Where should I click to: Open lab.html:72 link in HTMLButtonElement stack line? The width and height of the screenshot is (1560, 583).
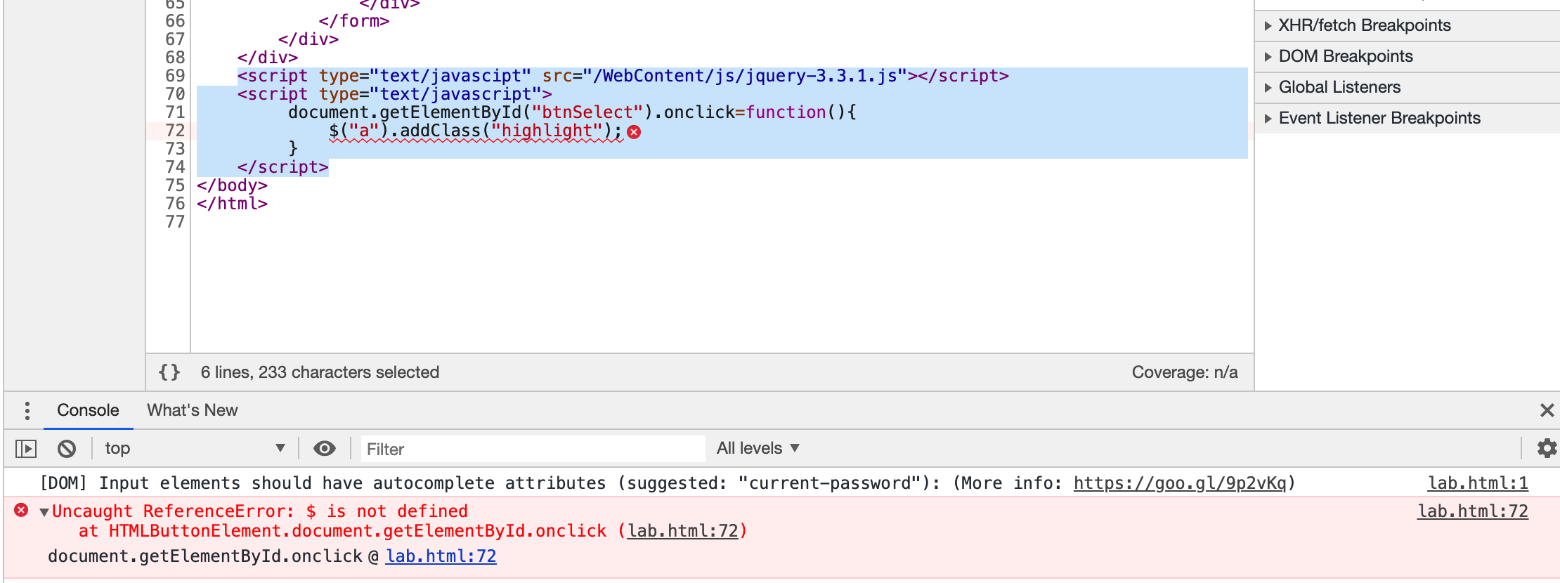(x=683, y=531)
